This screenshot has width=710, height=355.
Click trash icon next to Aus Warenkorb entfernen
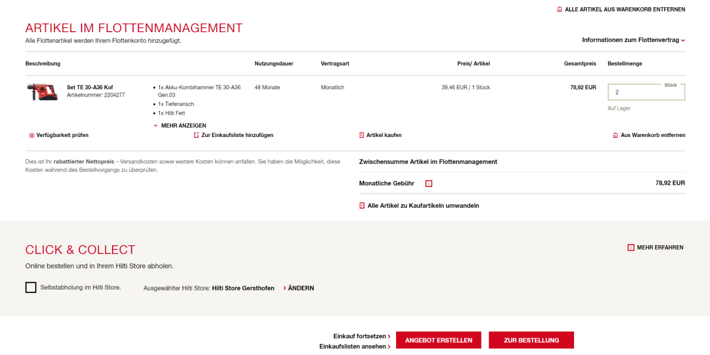click(x=615, y=135)
